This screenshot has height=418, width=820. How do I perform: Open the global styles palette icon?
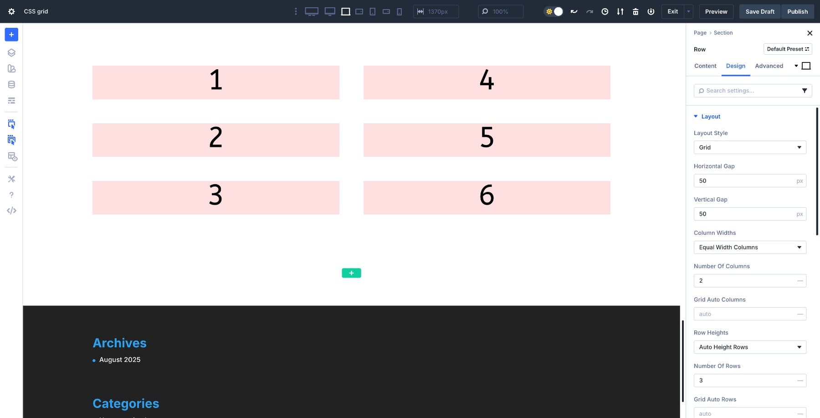pos(11,68)
